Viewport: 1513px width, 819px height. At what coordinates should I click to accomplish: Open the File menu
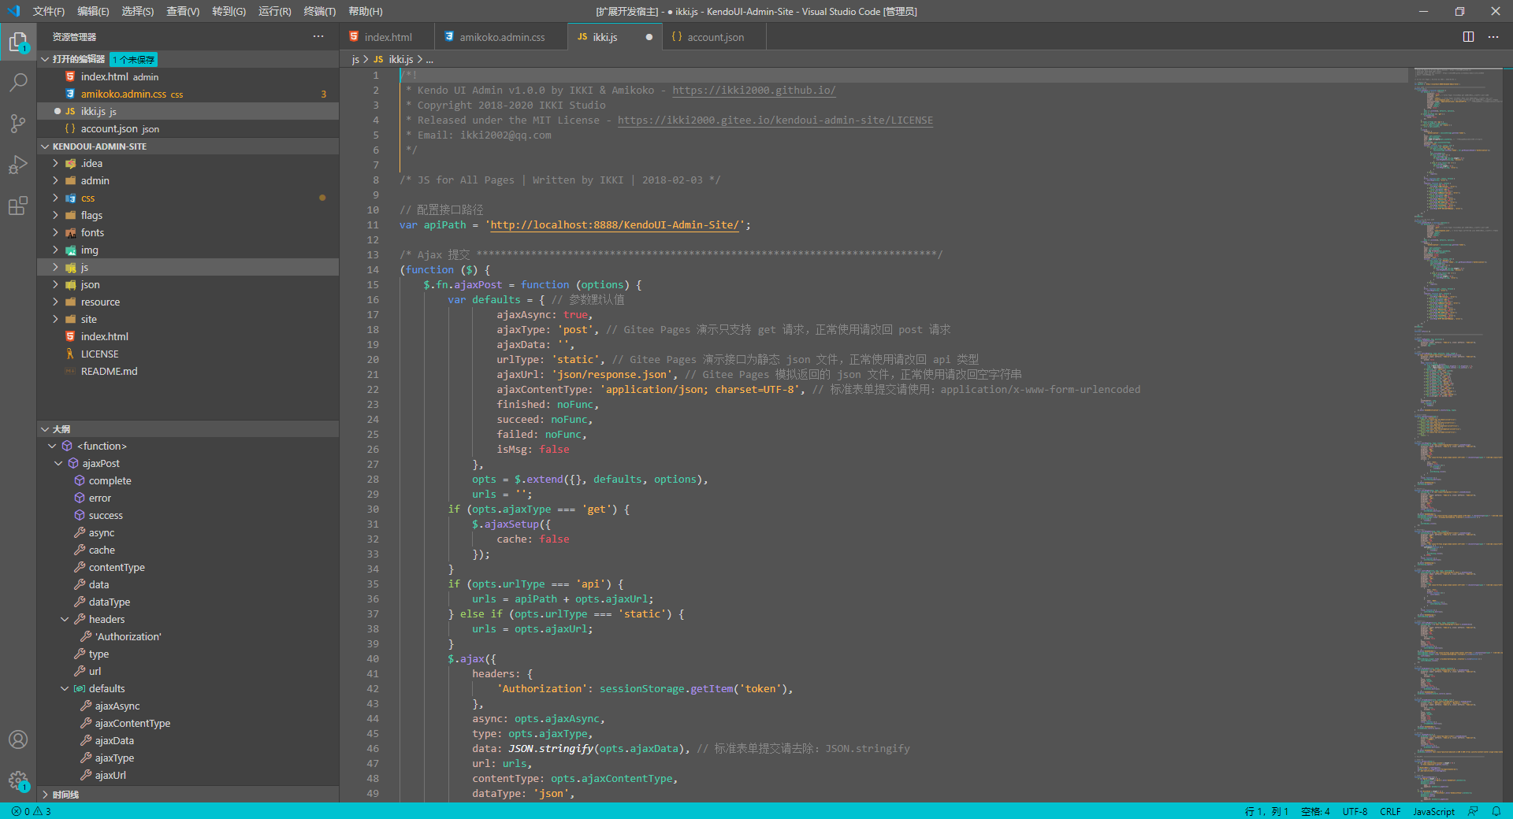point(49,11)
